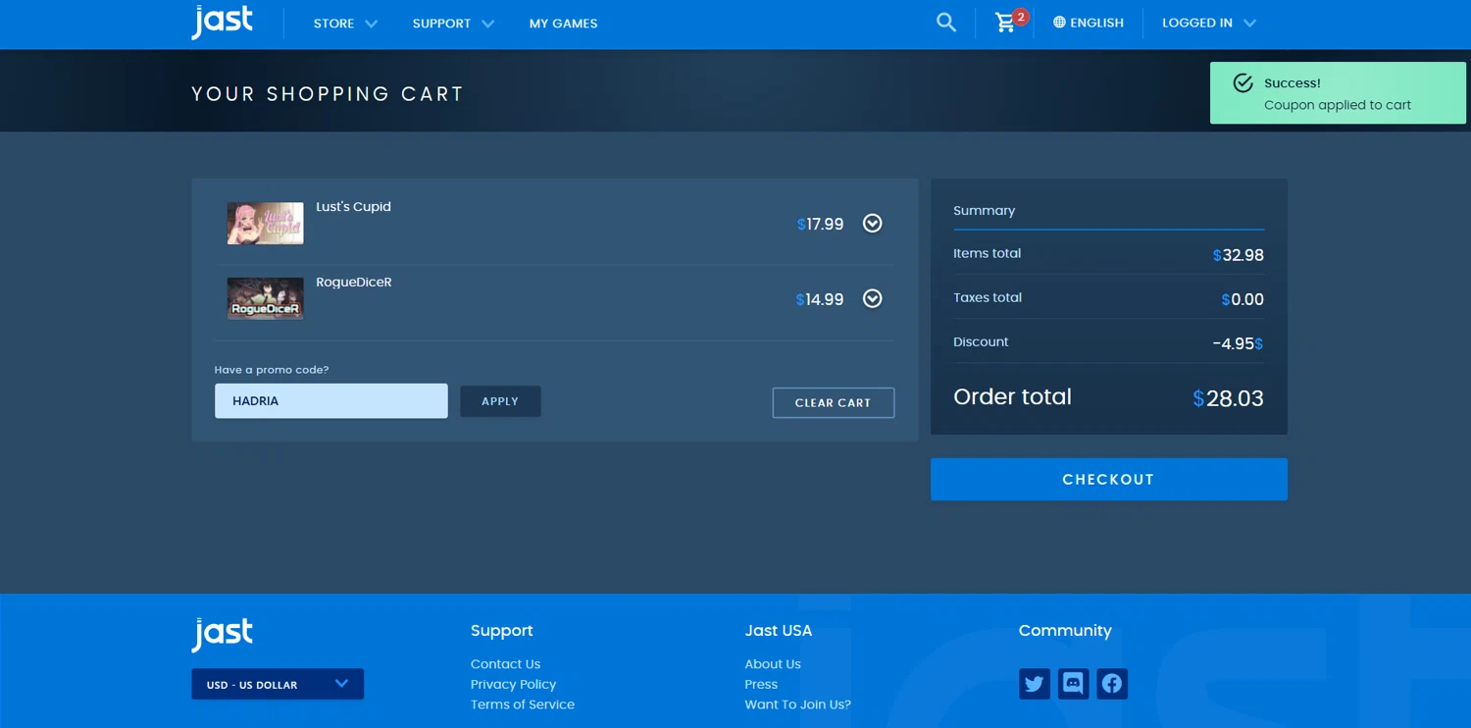Click the 'Have a promo code?' label

[x=272, y=370]
